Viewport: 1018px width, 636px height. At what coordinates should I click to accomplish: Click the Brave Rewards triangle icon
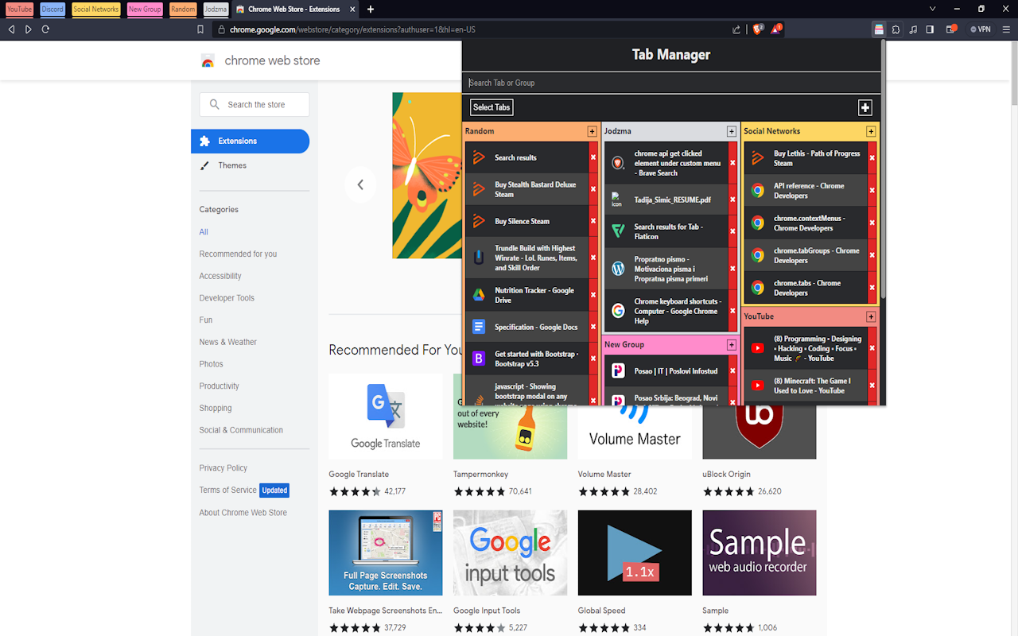click(x=775, y=29)
